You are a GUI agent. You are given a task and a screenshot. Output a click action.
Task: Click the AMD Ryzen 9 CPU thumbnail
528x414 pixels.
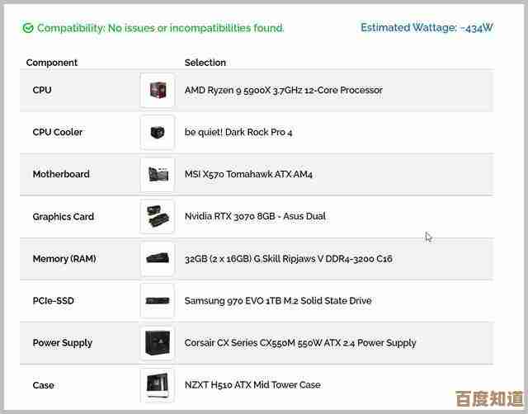coord(157,91)
